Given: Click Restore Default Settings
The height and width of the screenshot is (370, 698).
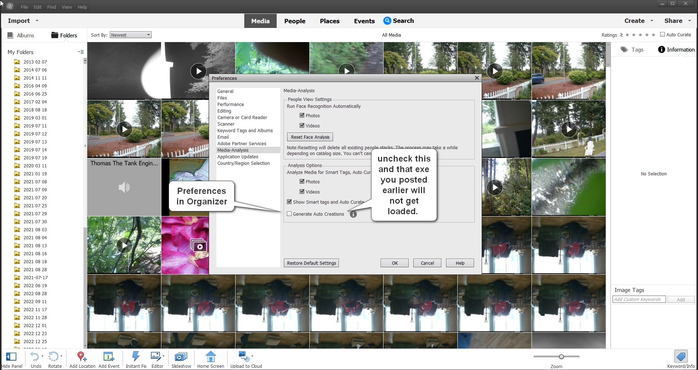Looking at the screenshot, I should click(311, 263).
